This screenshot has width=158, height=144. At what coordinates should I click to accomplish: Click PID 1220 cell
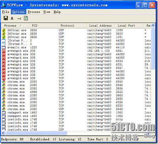click(33, 48)
